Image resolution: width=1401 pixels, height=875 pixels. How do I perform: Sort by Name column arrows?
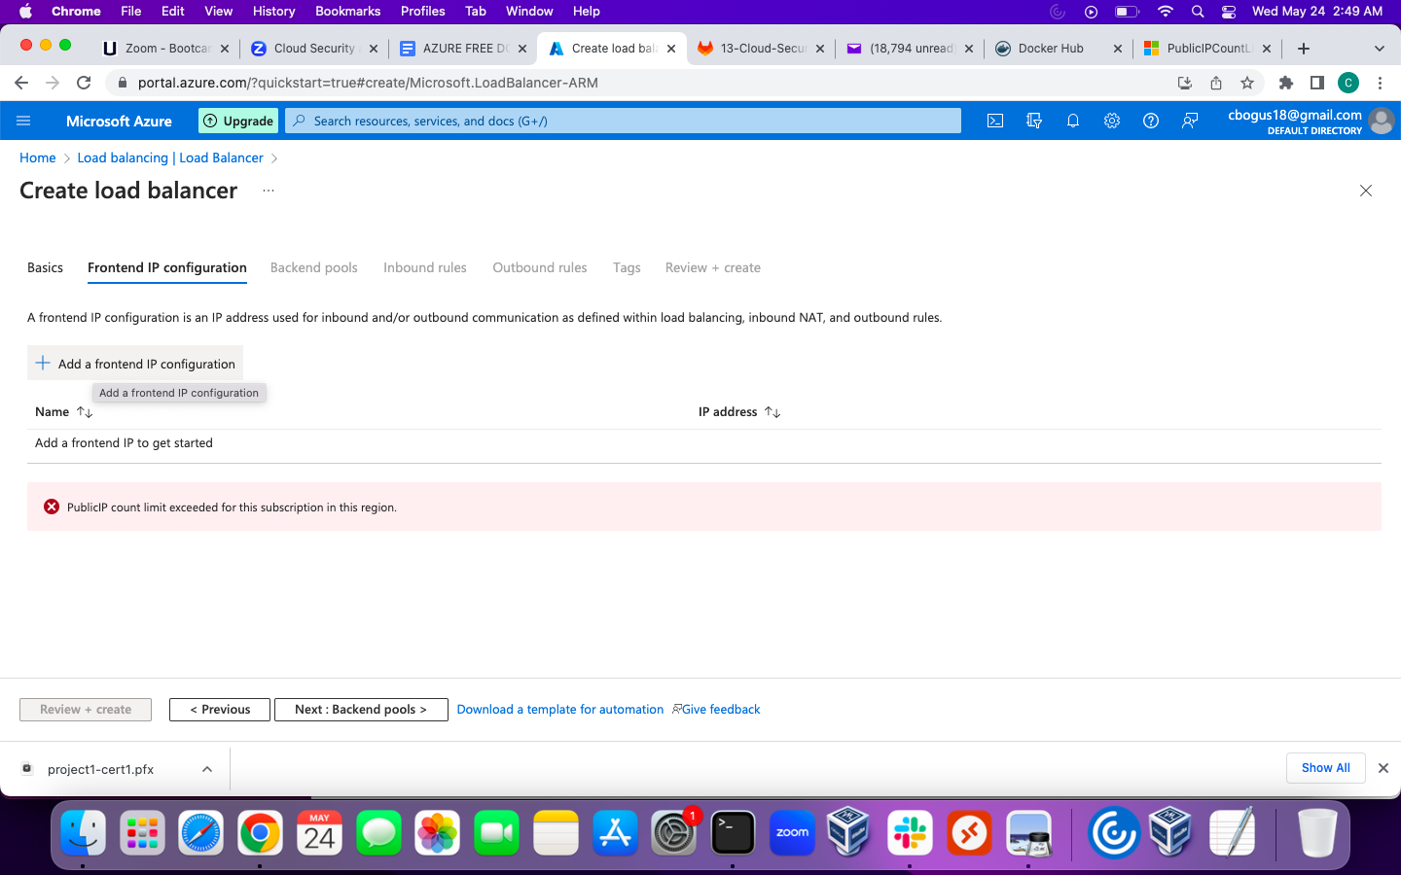(85, 412)
